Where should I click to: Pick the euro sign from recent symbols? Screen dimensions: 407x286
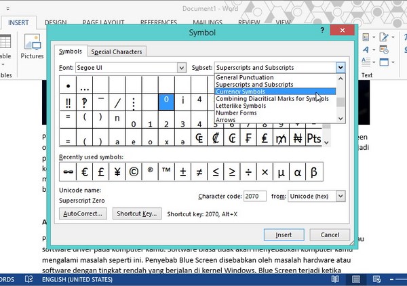(84, 171)
